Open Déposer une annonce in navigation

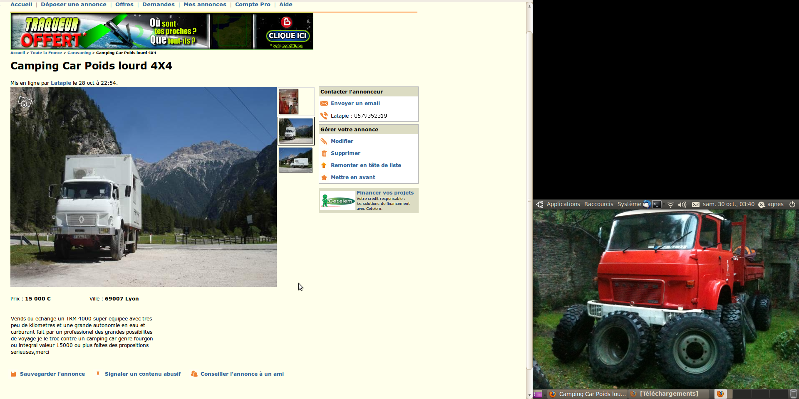[x=74, y=5]
